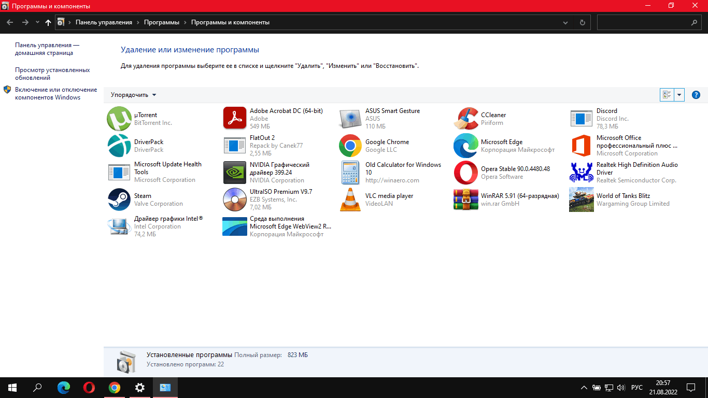Select the CCleaner program icon

(x=466, y=119)
